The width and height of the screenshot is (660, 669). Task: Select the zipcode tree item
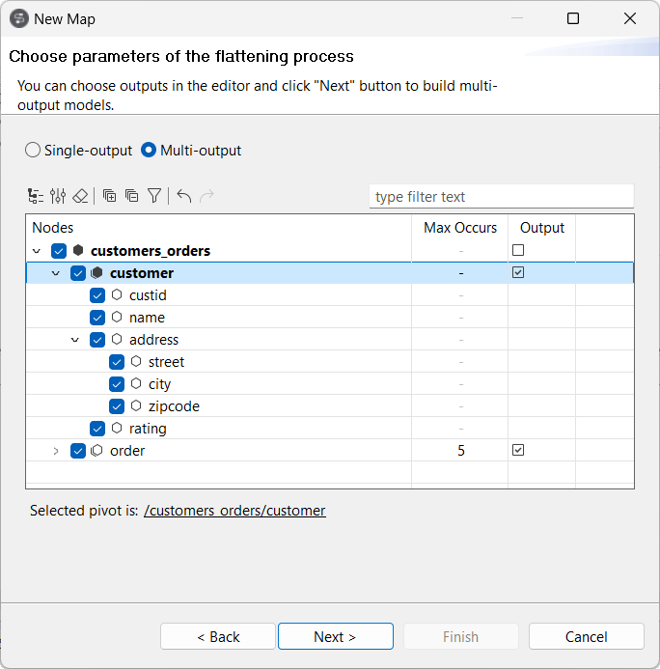(174, 406)
